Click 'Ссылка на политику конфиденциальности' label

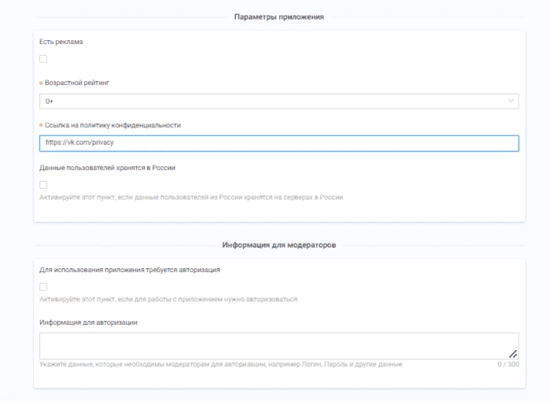(x=113, y=125)
